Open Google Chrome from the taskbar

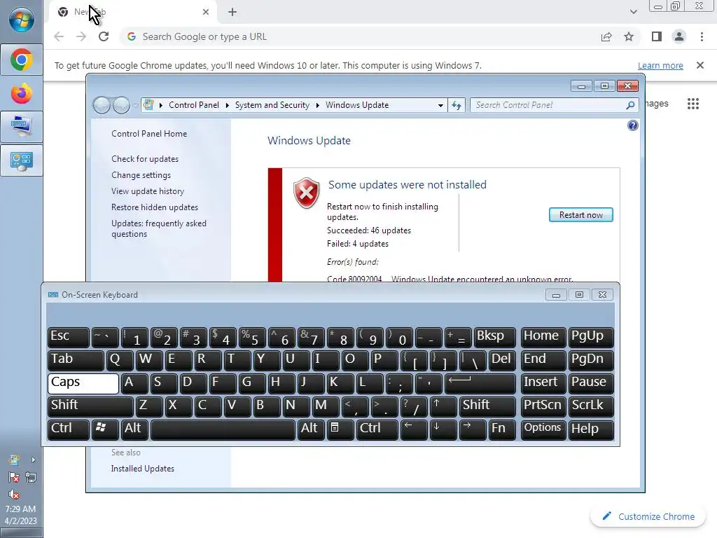point(22,60)
